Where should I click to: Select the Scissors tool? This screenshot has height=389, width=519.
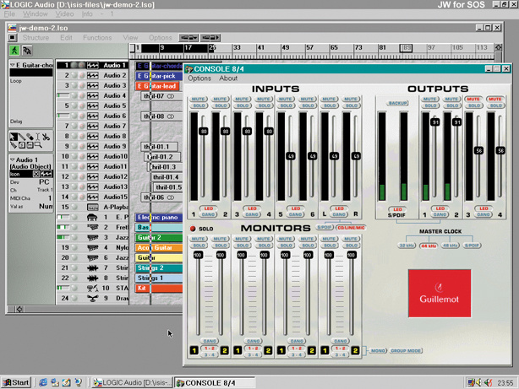click(46, 137)
